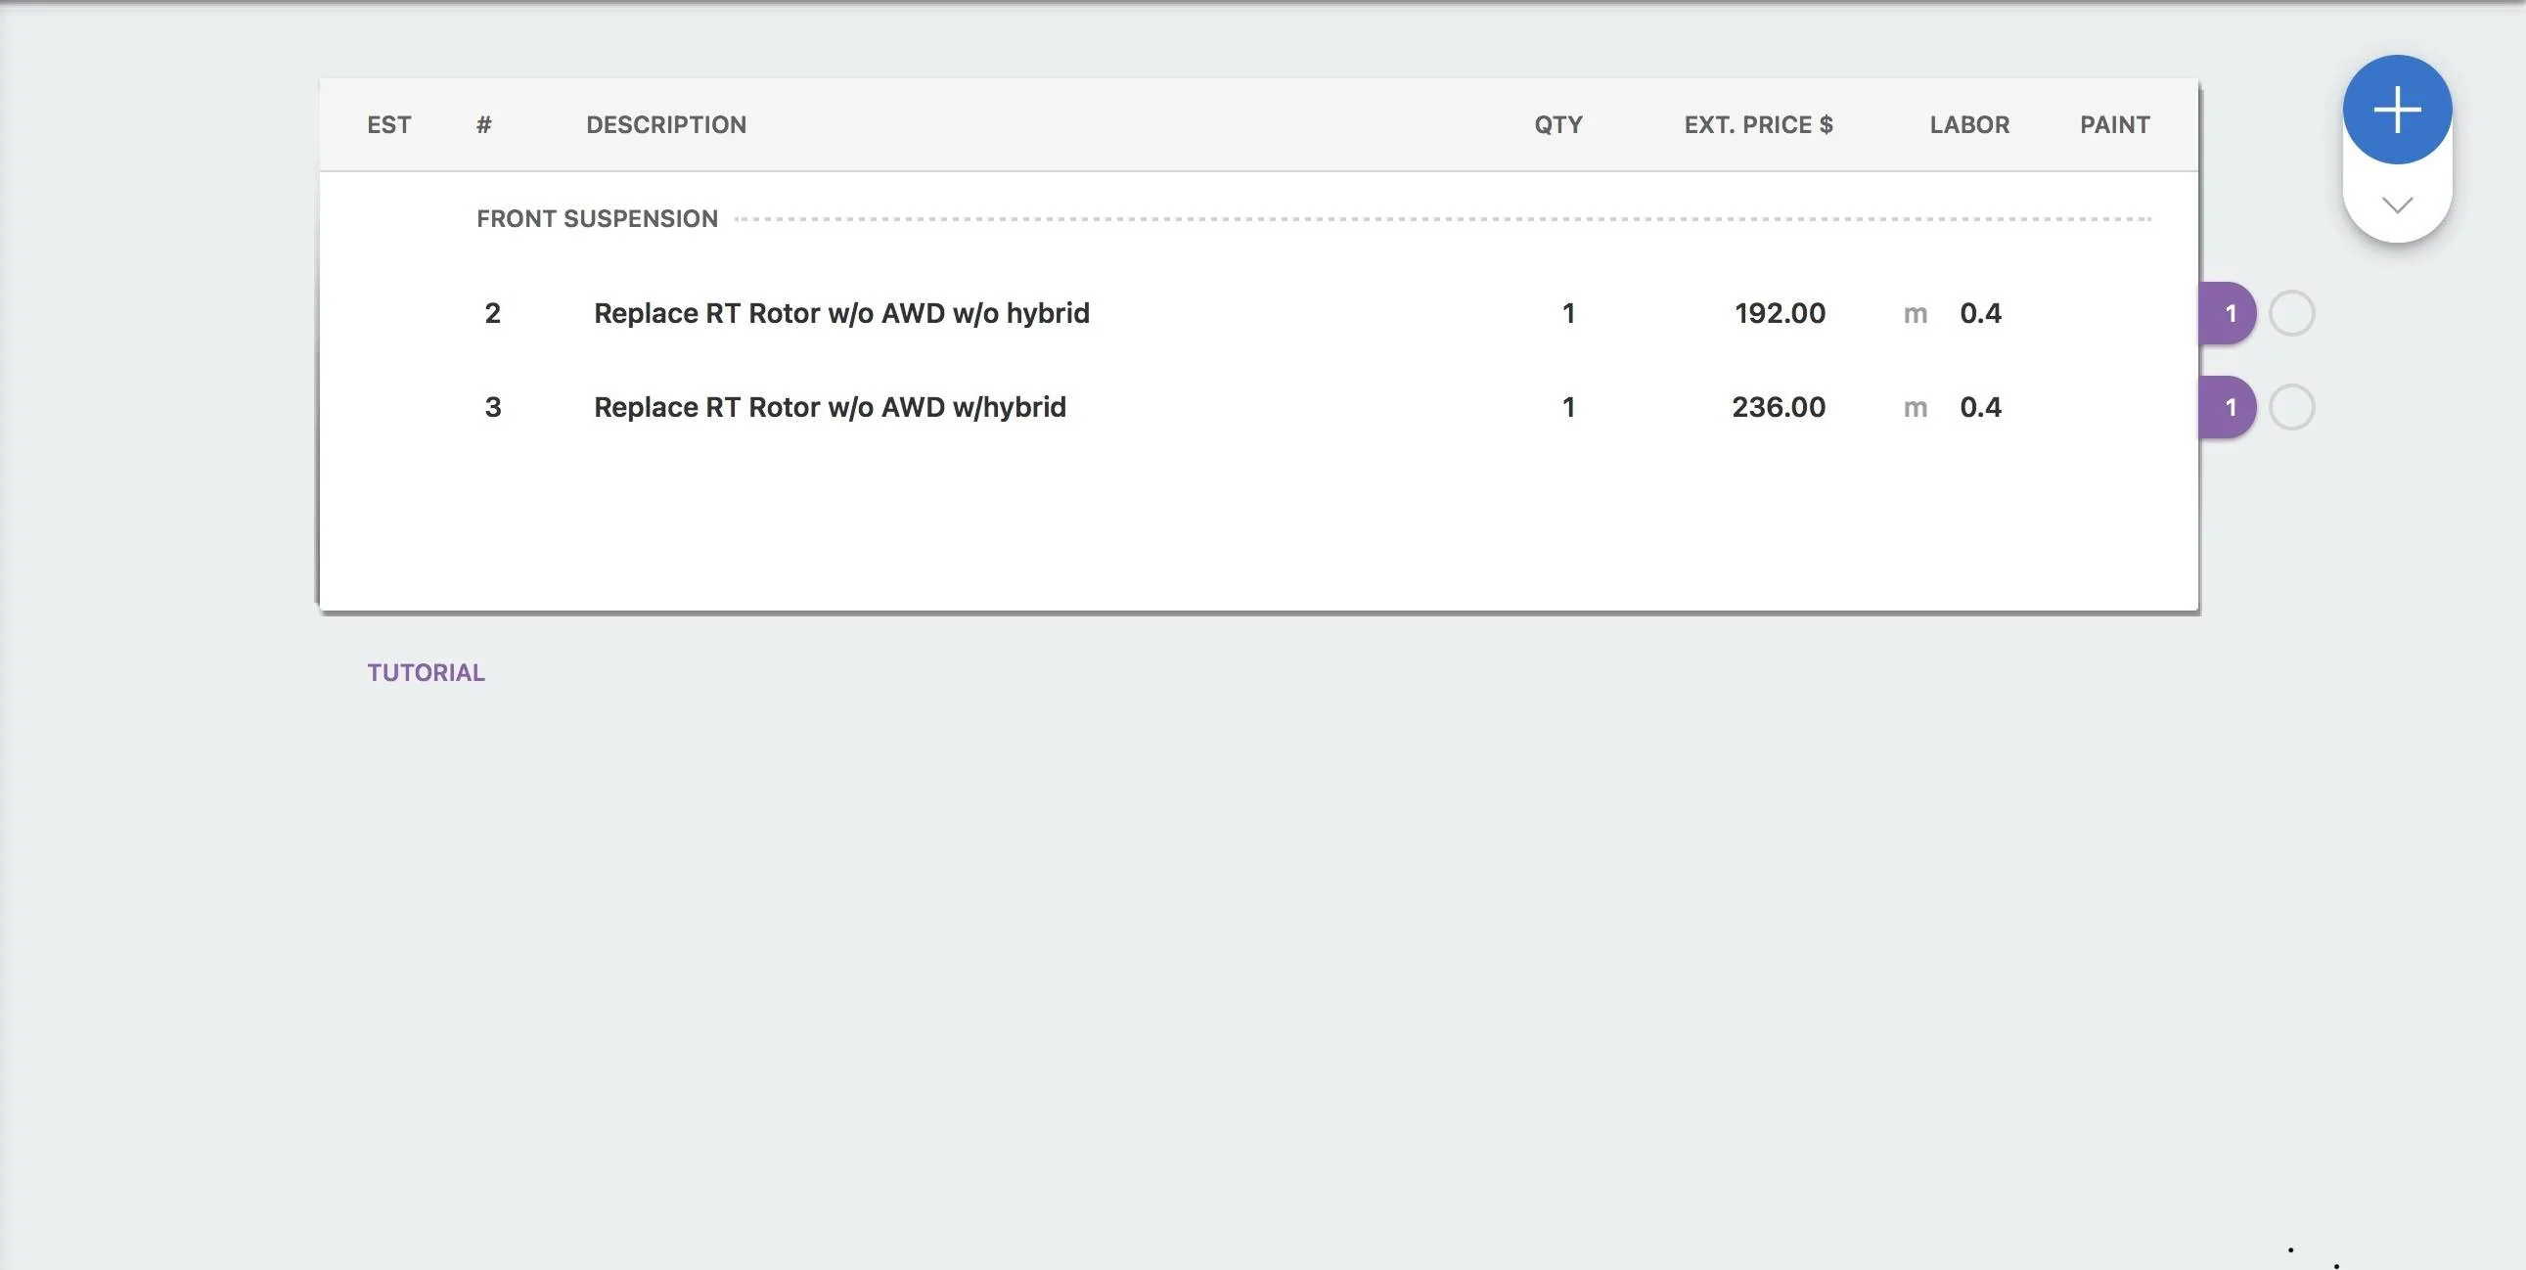Select Replace RT Rotor w/o hybrid description

pyautogui.click(x=841, y=313)
